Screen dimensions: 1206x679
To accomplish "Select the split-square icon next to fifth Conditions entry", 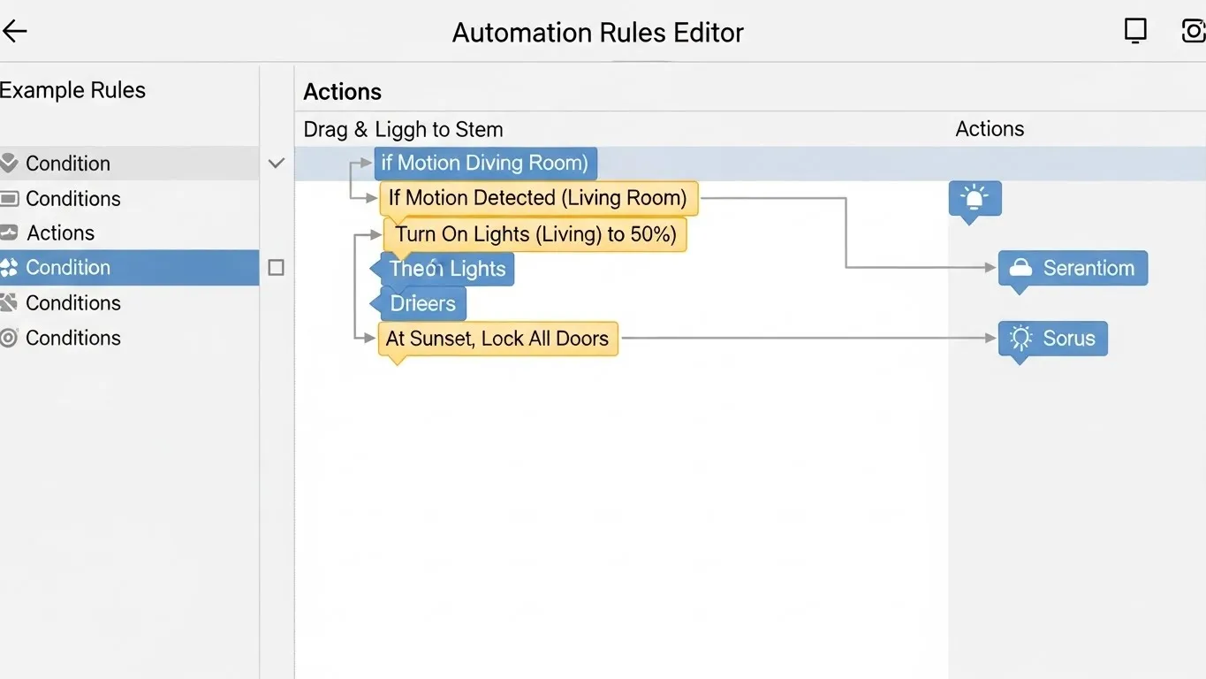I will 10,302.
